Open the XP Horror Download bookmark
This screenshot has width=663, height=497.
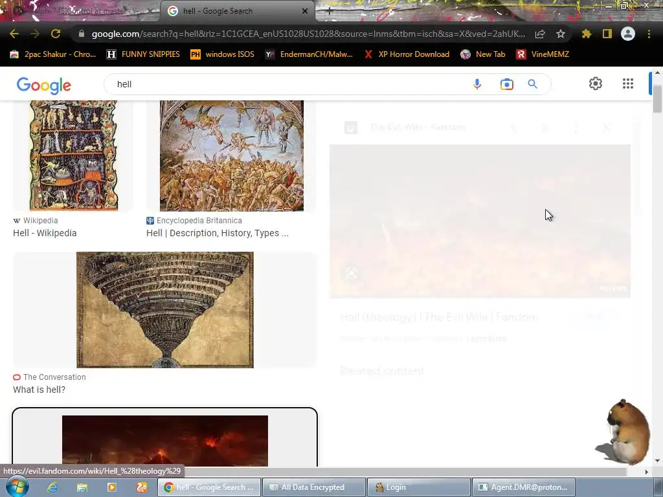(407, 54)
